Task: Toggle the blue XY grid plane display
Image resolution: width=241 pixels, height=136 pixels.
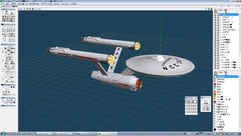Action: click(x=11, y=103)
